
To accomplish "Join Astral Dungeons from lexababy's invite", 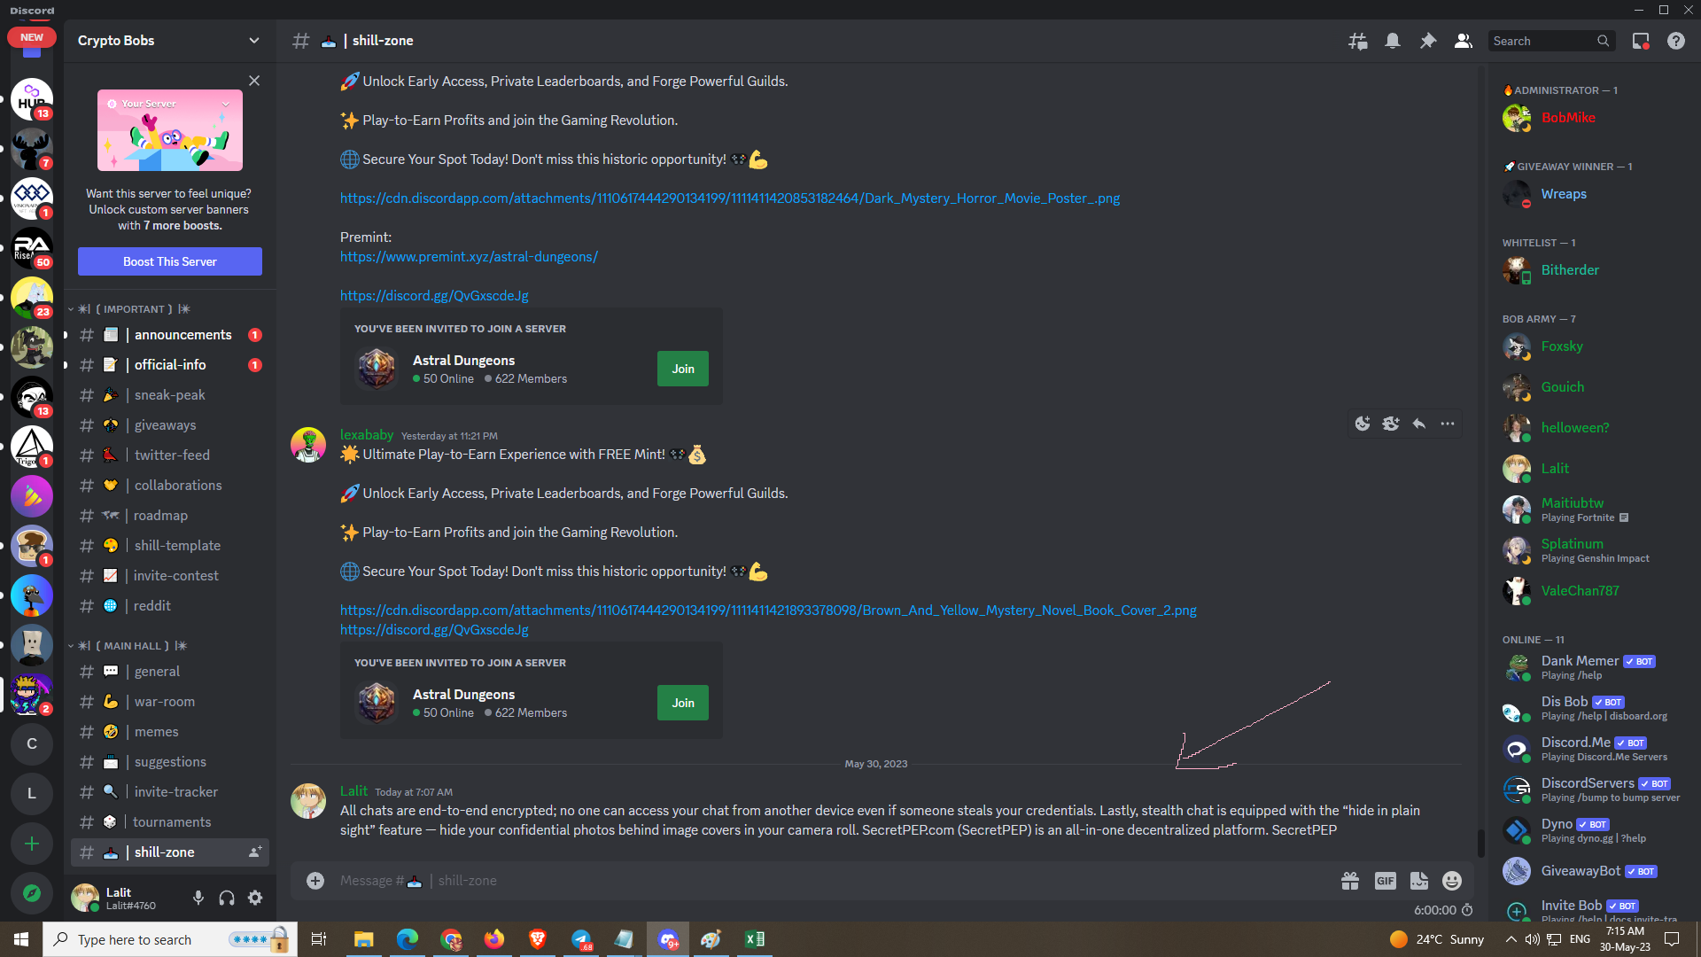I will [683, 703].
